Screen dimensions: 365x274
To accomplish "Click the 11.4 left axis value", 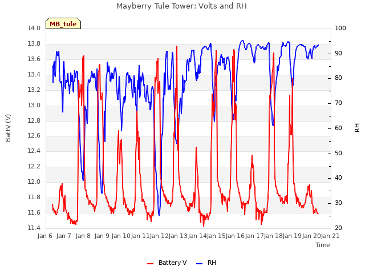I will click(34, 228).
